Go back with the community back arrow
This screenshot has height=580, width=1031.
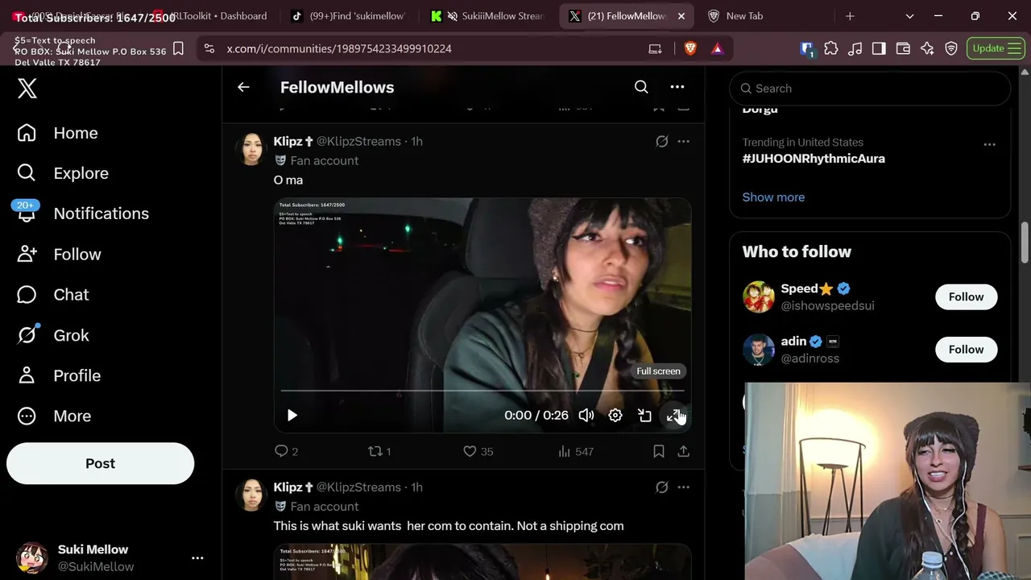[243, 87]
